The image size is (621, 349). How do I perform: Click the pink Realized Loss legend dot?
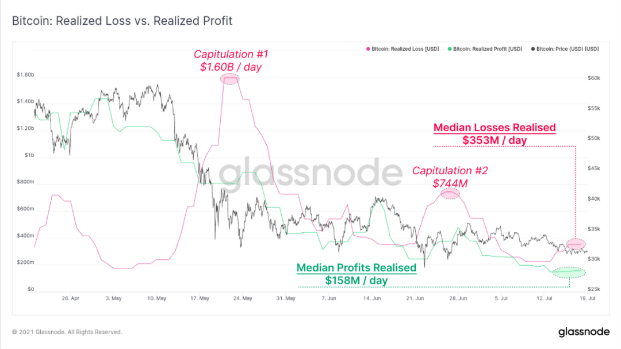(x=368, y=49)
